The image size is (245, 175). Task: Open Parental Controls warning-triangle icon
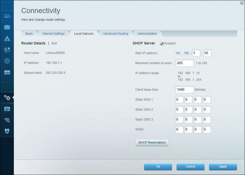pos(7,38)
